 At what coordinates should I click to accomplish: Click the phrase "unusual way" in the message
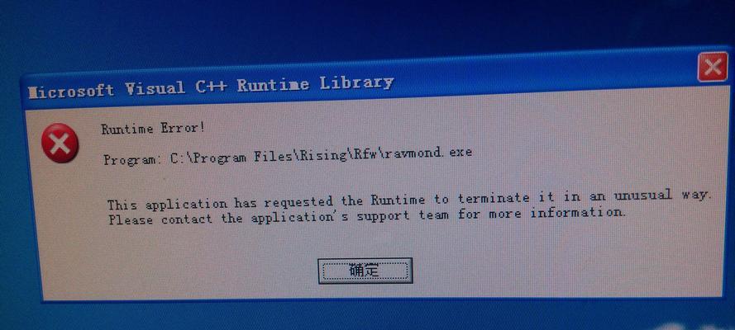click(661, 195)
